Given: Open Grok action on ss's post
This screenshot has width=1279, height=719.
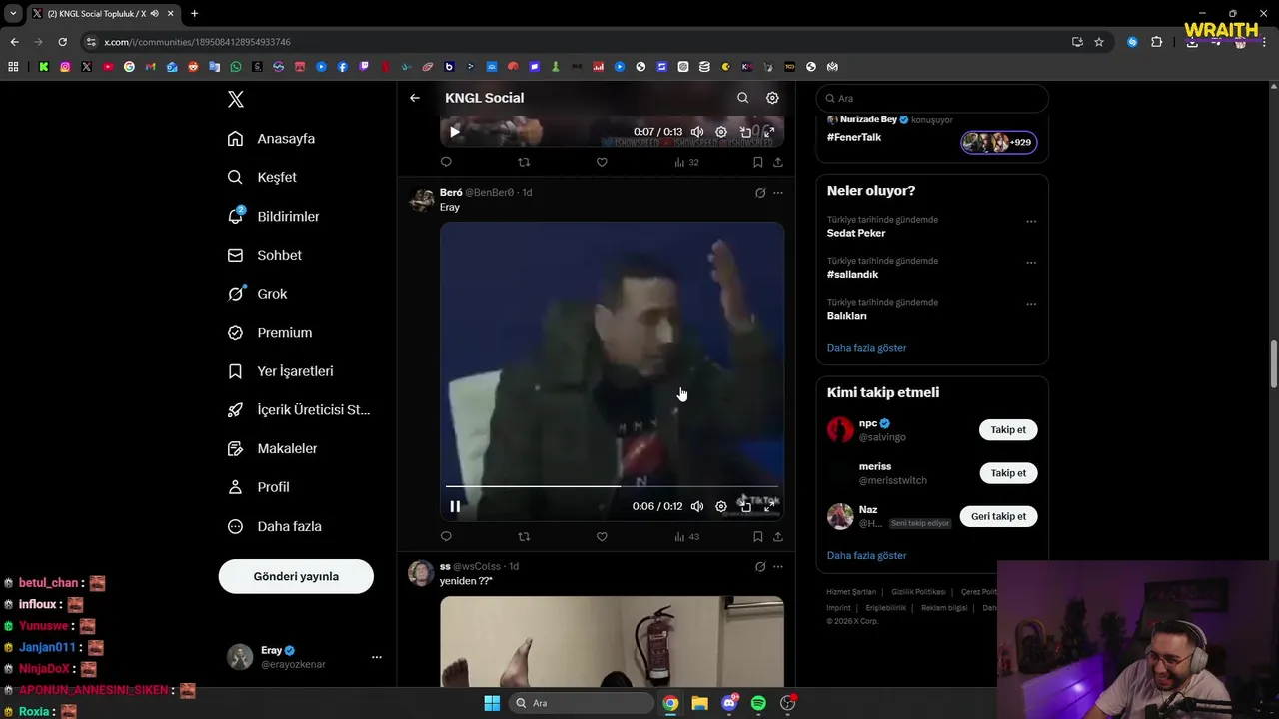Looking at the screenshot, I should 760,567.
